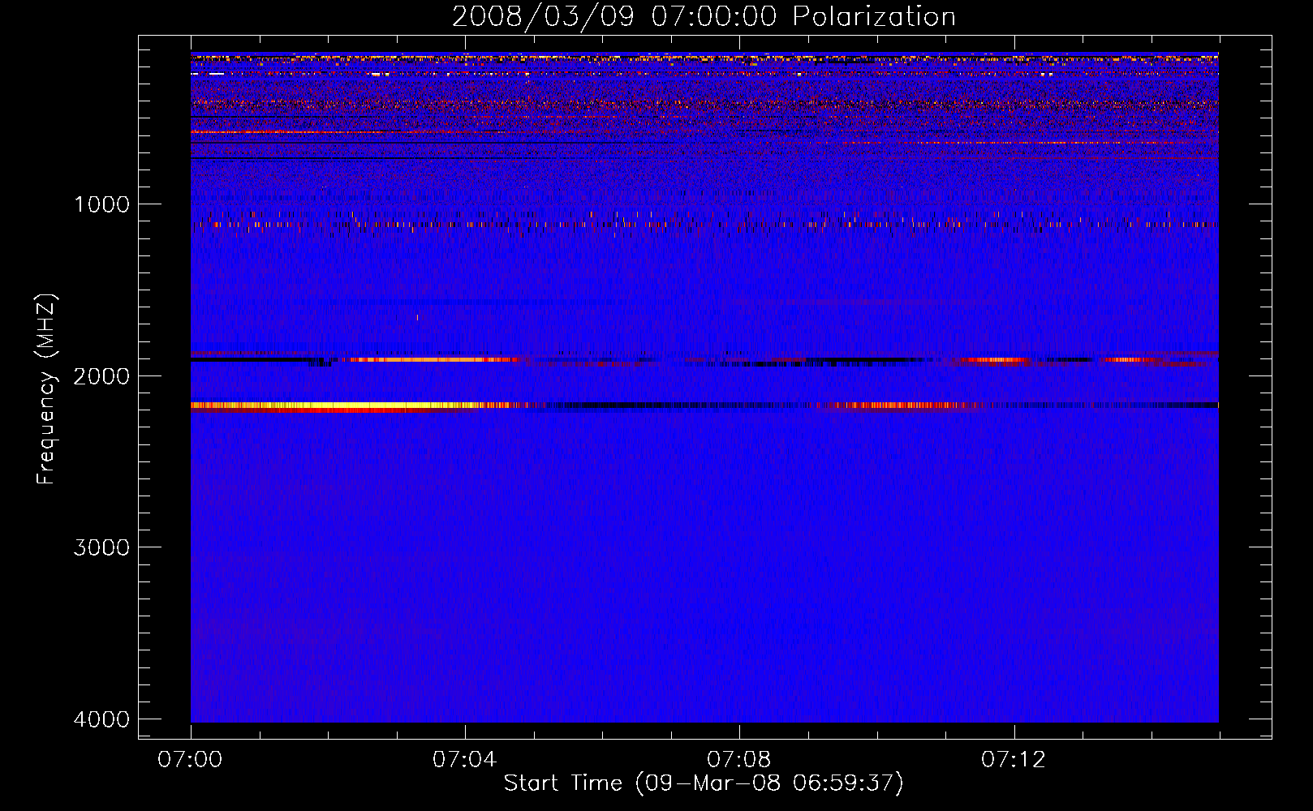Click the "Start Time (09-Mar-08 06:59:37)" axis label
1313x811 pixels.
[704, 783]
